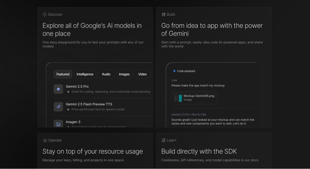Viewport: 310px width, 169px height.
Task: Click the Gemini 2.5 Flash TTS audio icon
Action: pos(58,107)
